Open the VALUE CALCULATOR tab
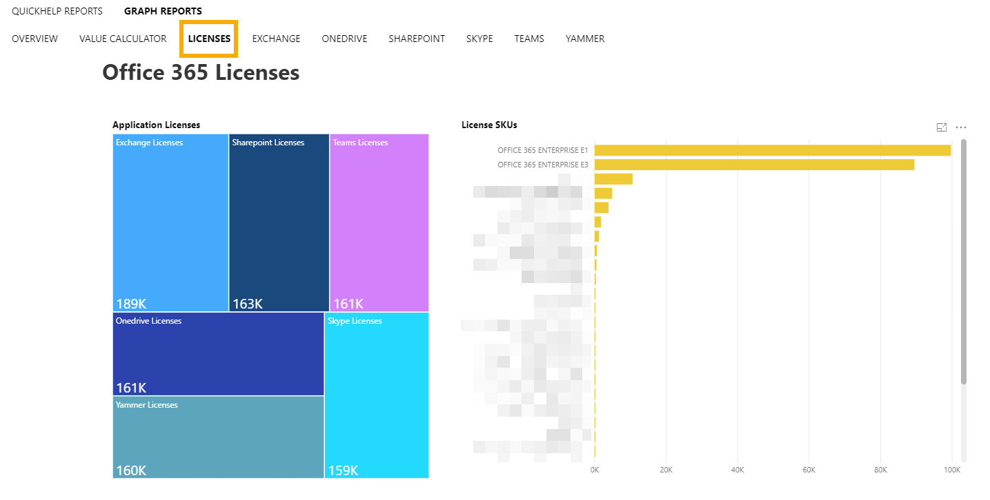 122,39
